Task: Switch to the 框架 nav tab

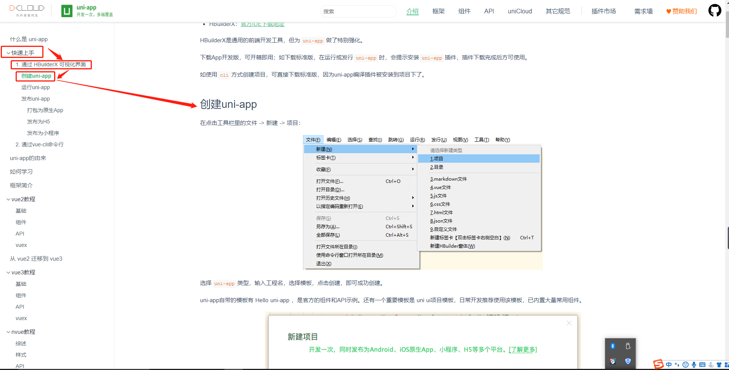Action: coord(439,11)
